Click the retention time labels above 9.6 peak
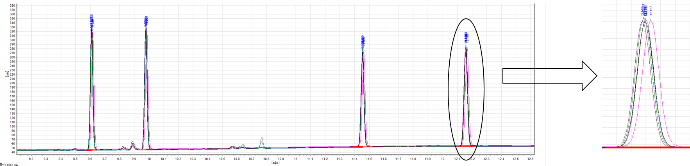This screenshot has height=166, width=690. pos(91,21)
